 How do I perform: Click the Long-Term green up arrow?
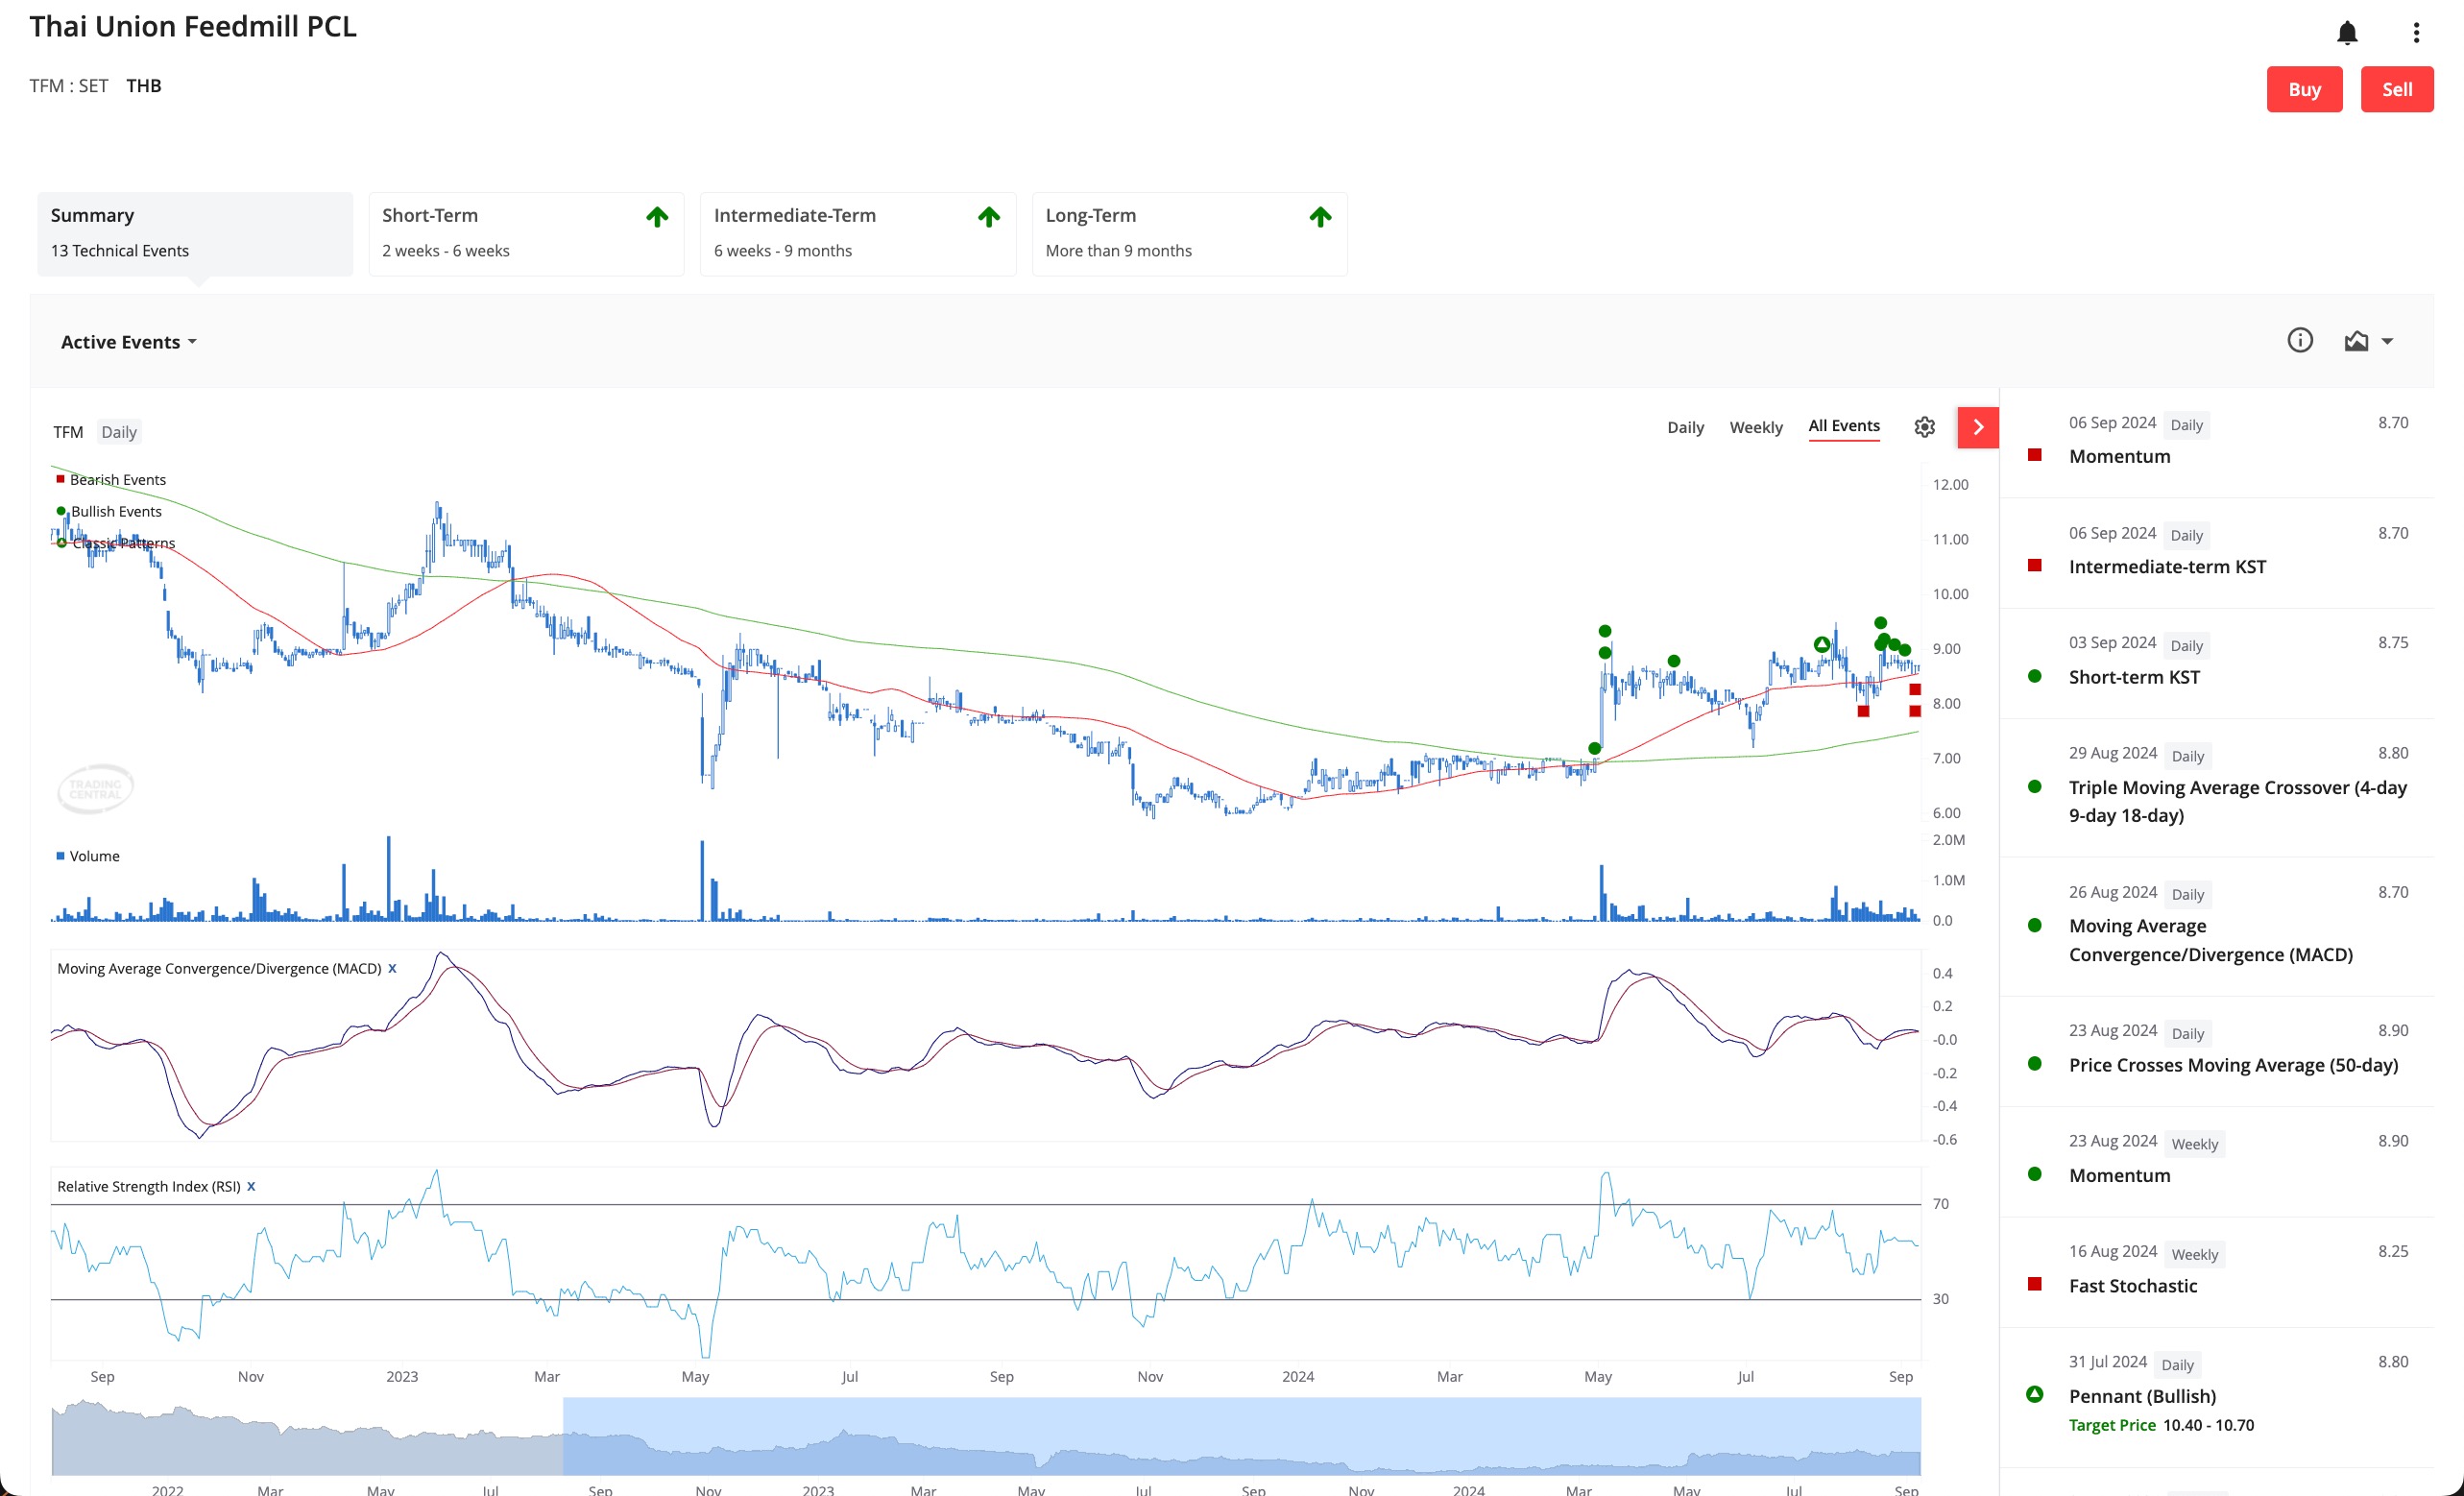(x=1320, y=217)
